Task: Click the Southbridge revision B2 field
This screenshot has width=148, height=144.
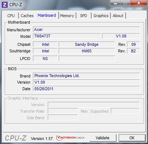Action: pos(134,51)
